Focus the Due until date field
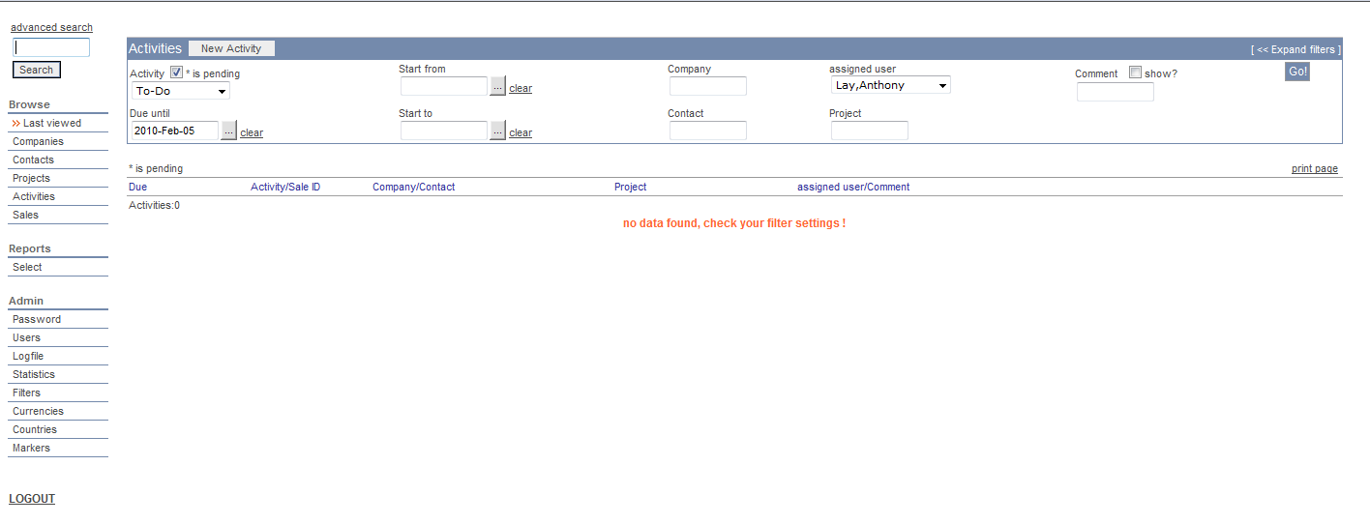This screenshot has height=524, width=1370. (x=175, y=131)
